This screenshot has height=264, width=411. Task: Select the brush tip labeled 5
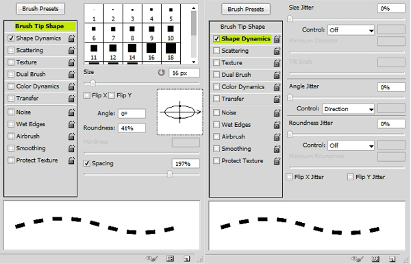[x=171, y=14]
